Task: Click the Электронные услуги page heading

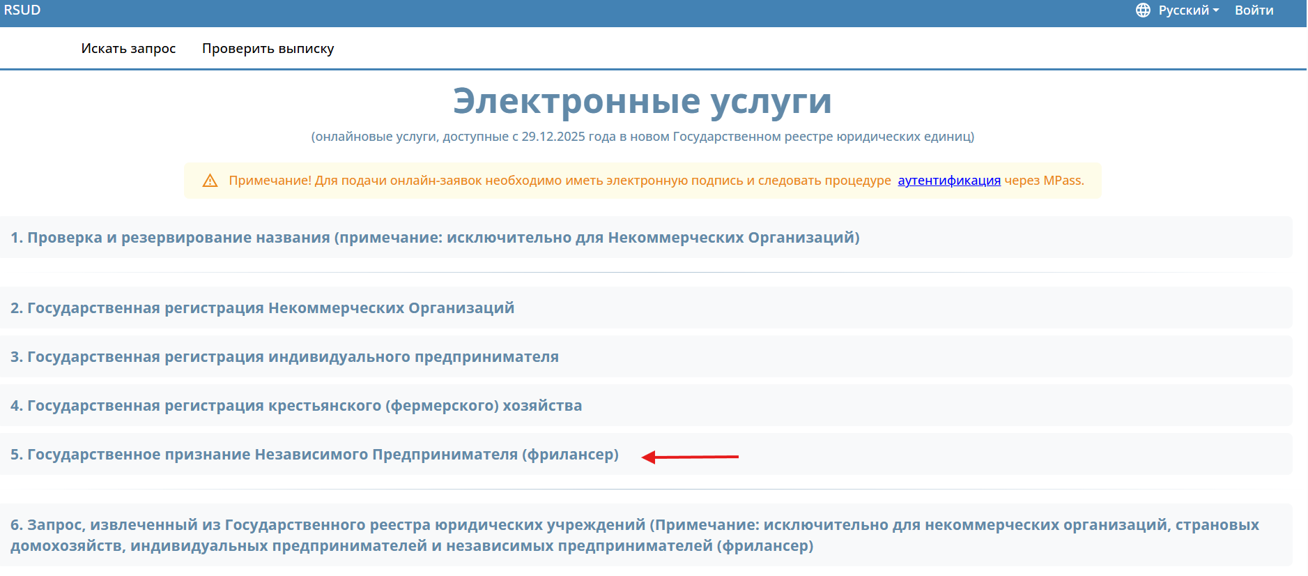Action: 642,101
